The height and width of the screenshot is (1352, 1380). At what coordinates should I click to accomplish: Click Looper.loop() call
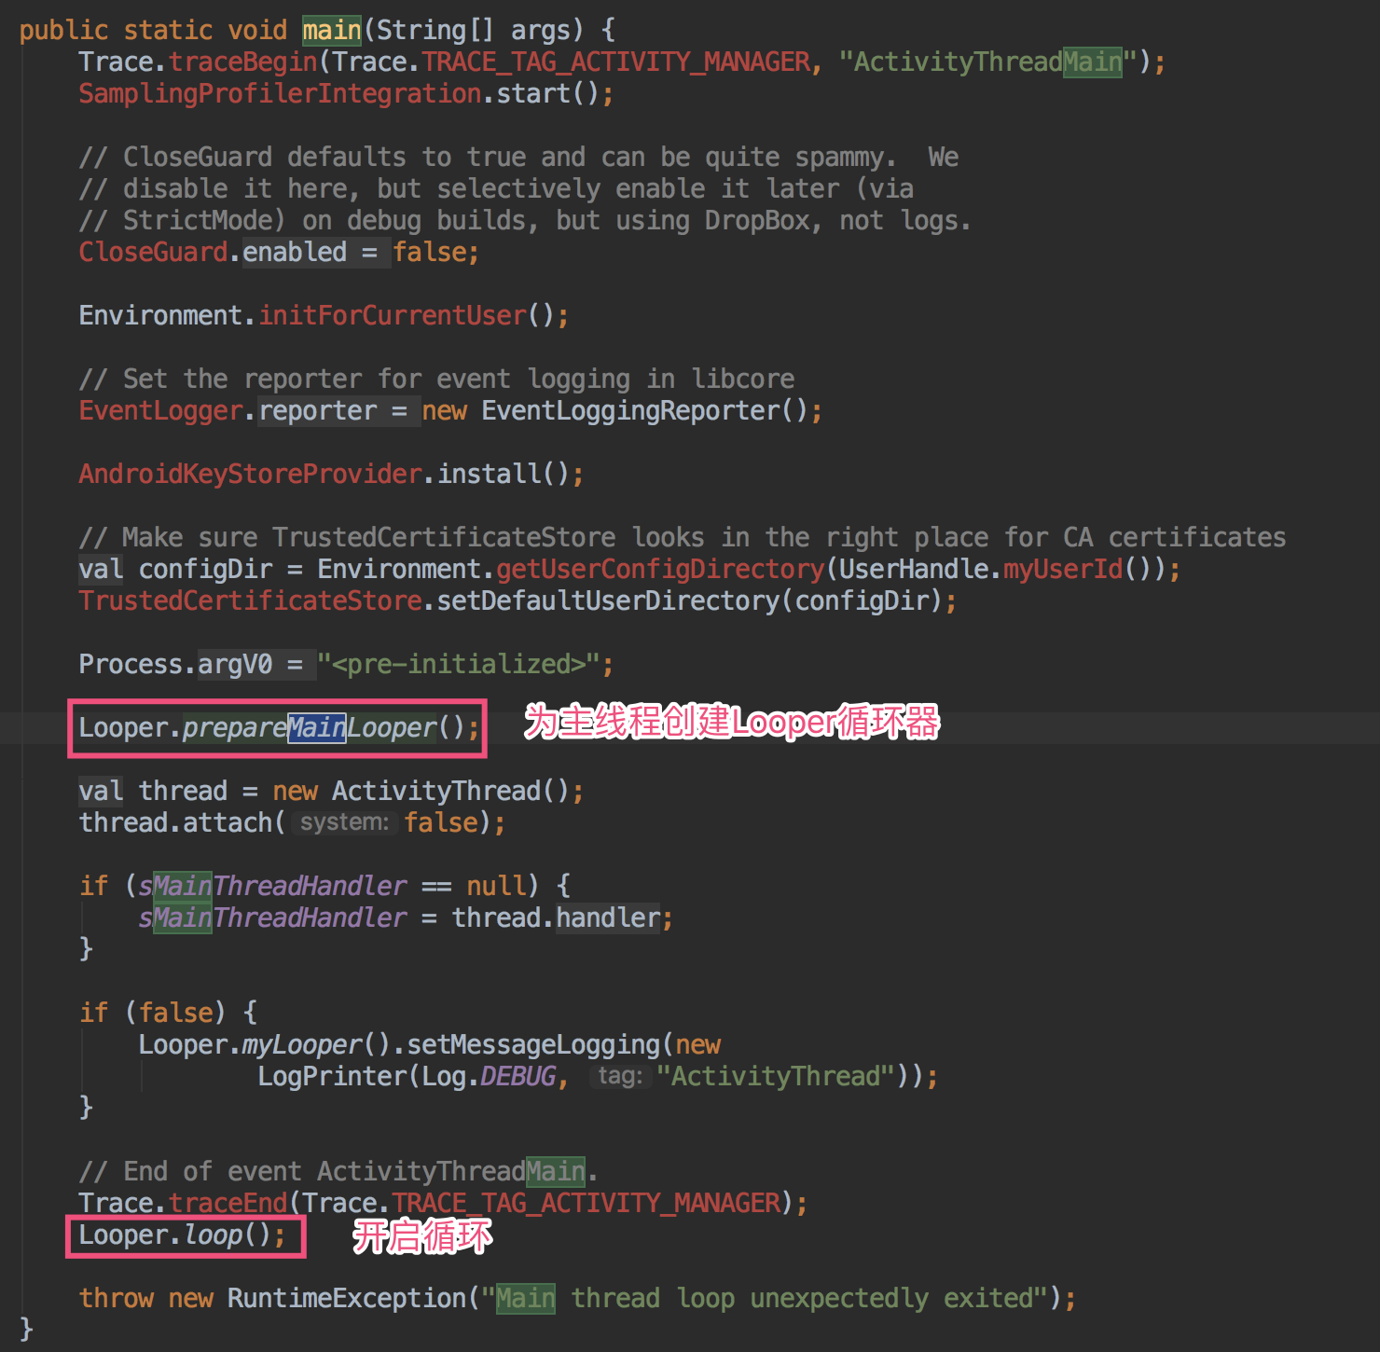(x=175, y=1235)
